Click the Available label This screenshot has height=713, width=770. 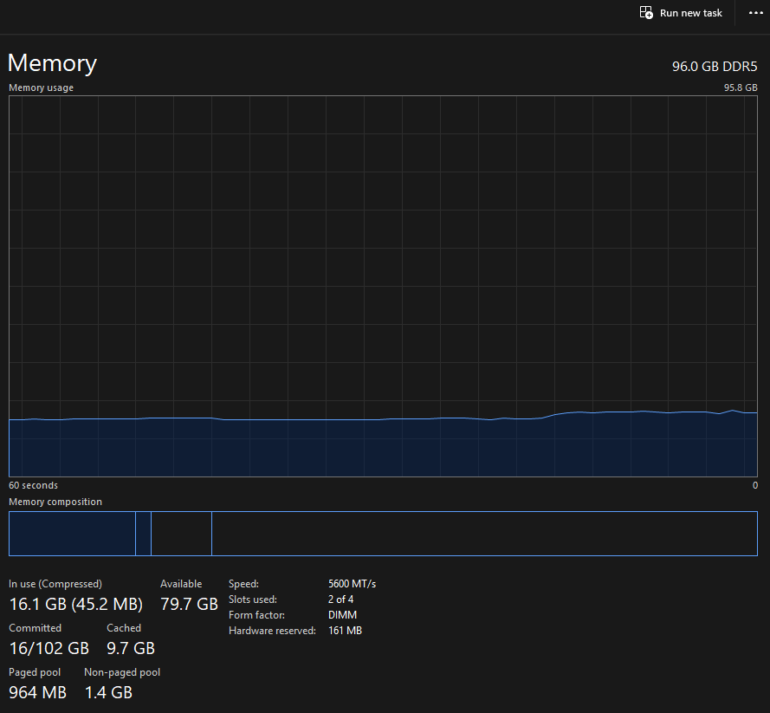point(181,584)
